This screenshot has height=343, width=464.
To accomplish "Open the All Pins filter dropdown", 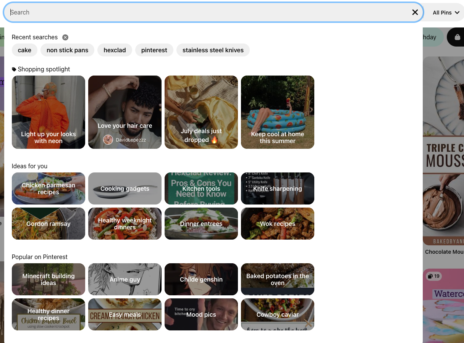I will coord(445,13).
